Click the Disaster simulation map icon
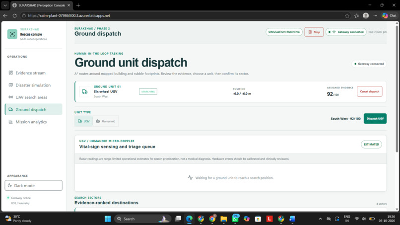Screen dimensions: 400x225 pyautogui.click(x=11, y=85)
